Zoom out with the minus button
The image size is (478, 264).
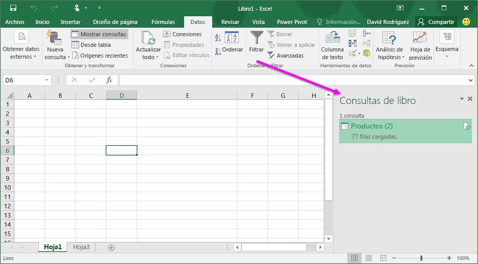tap(394, 258)
